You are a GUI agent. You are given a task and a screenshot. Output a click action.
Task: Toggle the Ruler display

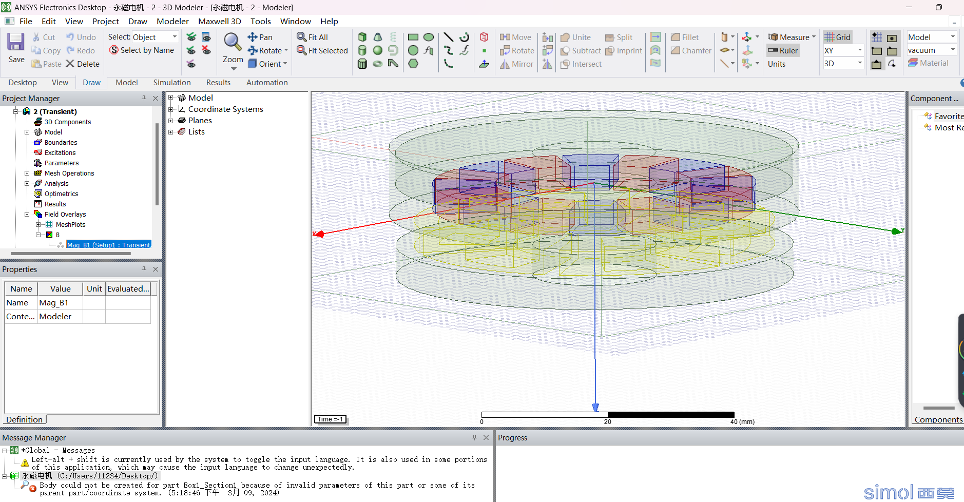point(783,50)
